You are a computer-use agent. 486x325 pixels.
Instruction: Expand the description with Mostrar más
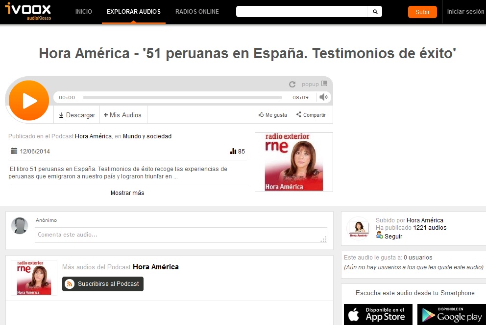point(127,193)
